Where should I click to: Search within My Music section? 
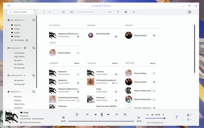point(34,20)
